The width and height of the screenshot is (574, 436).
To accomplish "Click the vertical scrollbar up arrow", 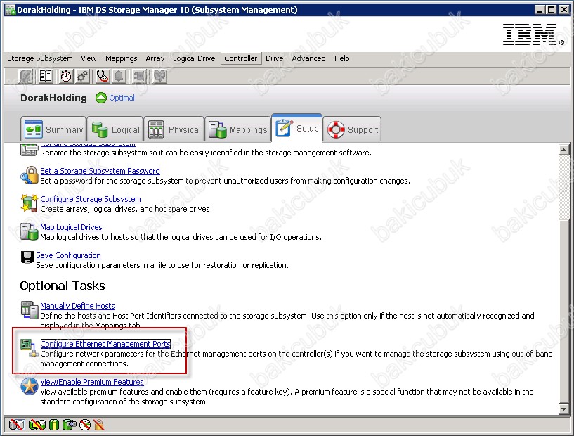I will [564, 150].
